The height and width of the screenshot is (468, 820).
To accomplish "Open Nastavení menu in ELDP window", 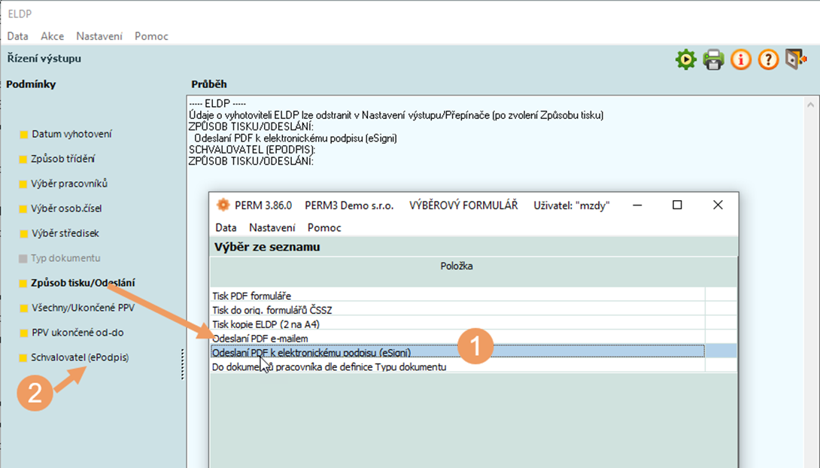I will (99, 36).
